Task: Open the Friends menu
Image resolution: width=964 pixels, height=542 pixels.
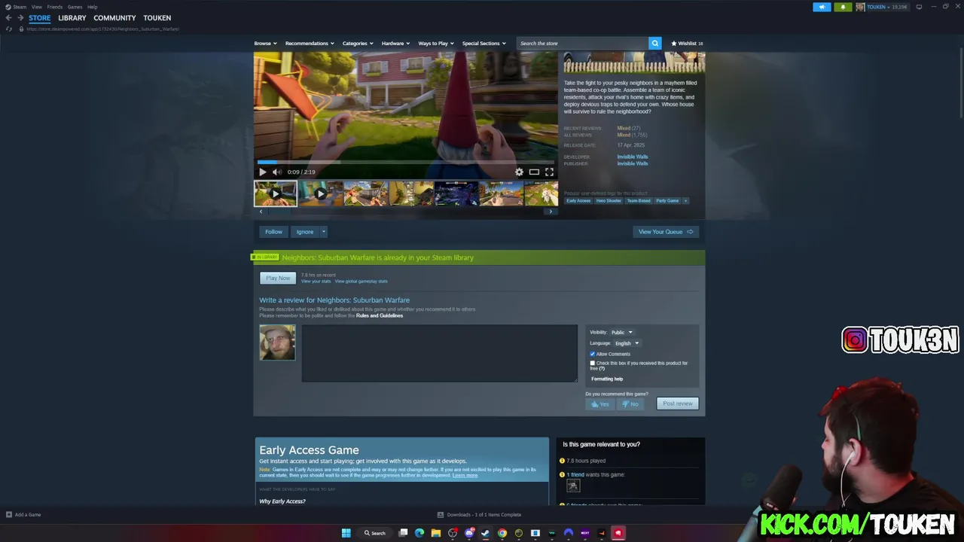Action: tap(55, 7)
